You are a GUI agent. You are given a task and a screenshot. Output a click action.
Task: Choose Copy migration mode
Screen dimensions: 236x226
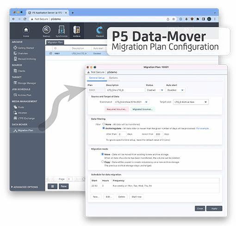[102, 162]
